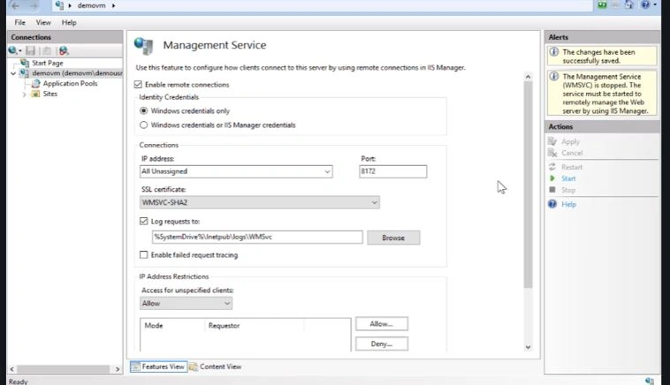Click the Allow... button
The image size is (670, 385).
(x=382, y=324)
